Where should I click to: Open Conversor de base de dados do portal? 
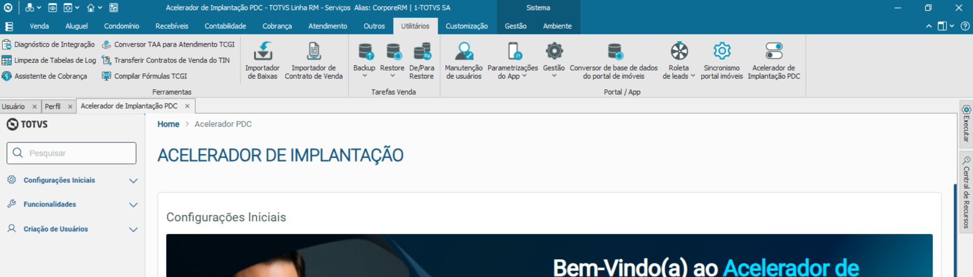tap(614, 61)
